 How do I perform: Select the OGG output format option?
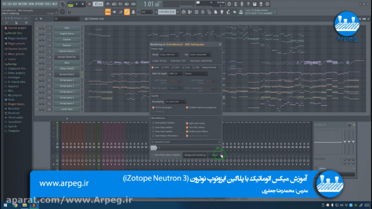pos(176,68)
